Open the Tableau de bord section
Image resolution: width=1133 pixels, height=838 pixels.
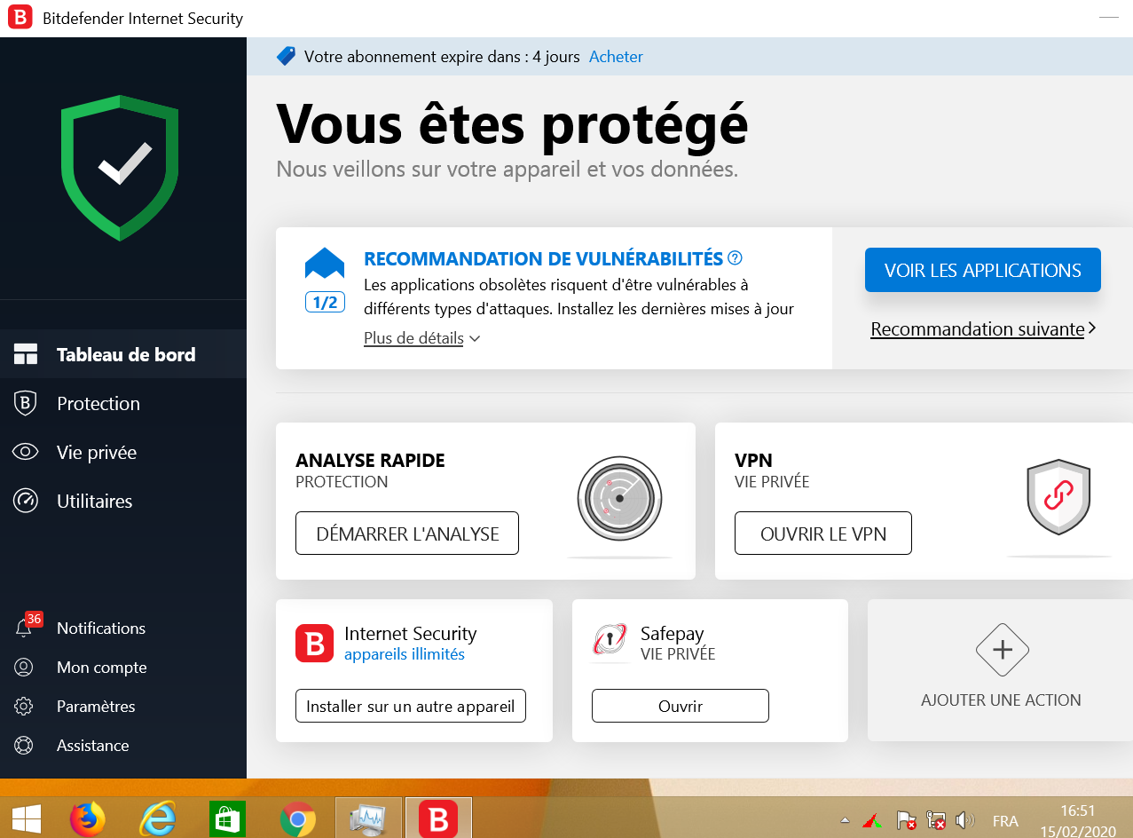[123, 354]
